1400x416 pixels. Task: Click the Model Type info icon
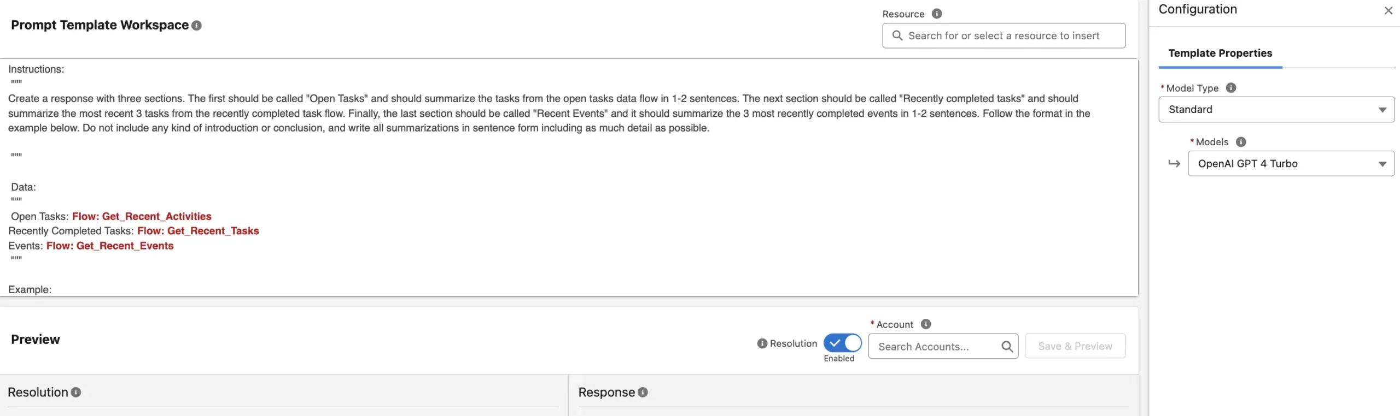coord(1231,88)
